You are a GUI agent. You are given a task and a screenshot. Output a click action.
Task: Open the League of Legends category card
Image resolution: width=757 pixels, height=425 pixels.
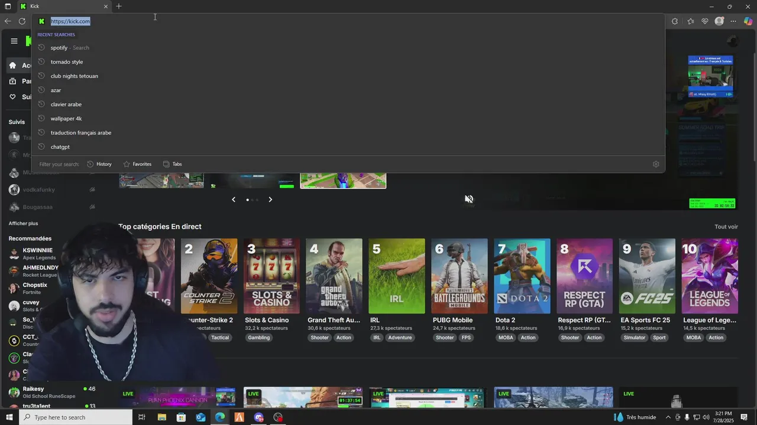point(710,276)
